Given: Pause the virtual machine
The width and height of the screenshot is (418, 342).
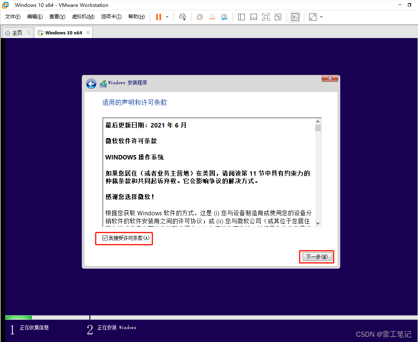Looking at the screenshot, I should click(158, 17).
